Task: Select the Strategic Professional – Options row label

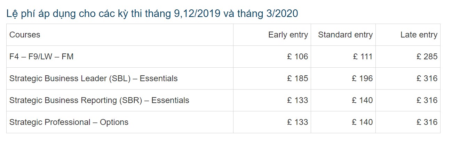Action: [69, 122]
